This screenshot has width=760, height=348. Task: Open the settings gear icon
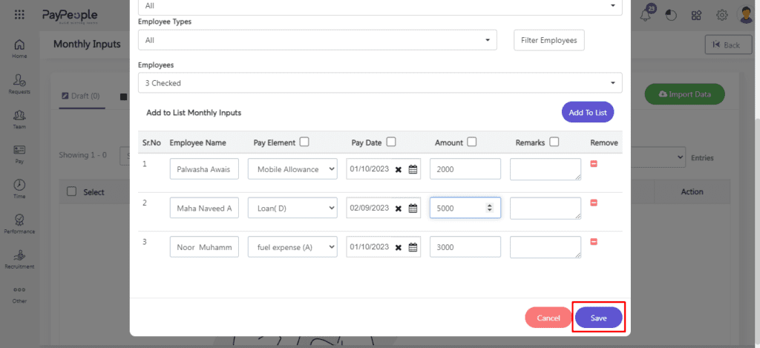point(721,15)
